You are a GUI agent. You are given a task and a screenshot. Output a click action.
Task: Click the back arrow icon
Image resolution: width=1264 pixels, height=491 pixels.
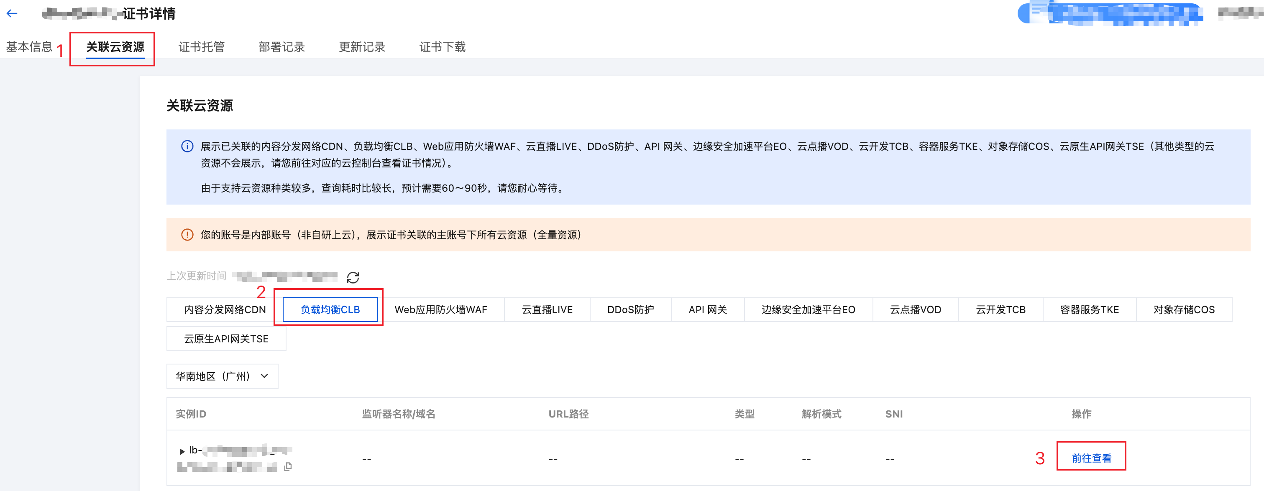(x=12, y=14)
